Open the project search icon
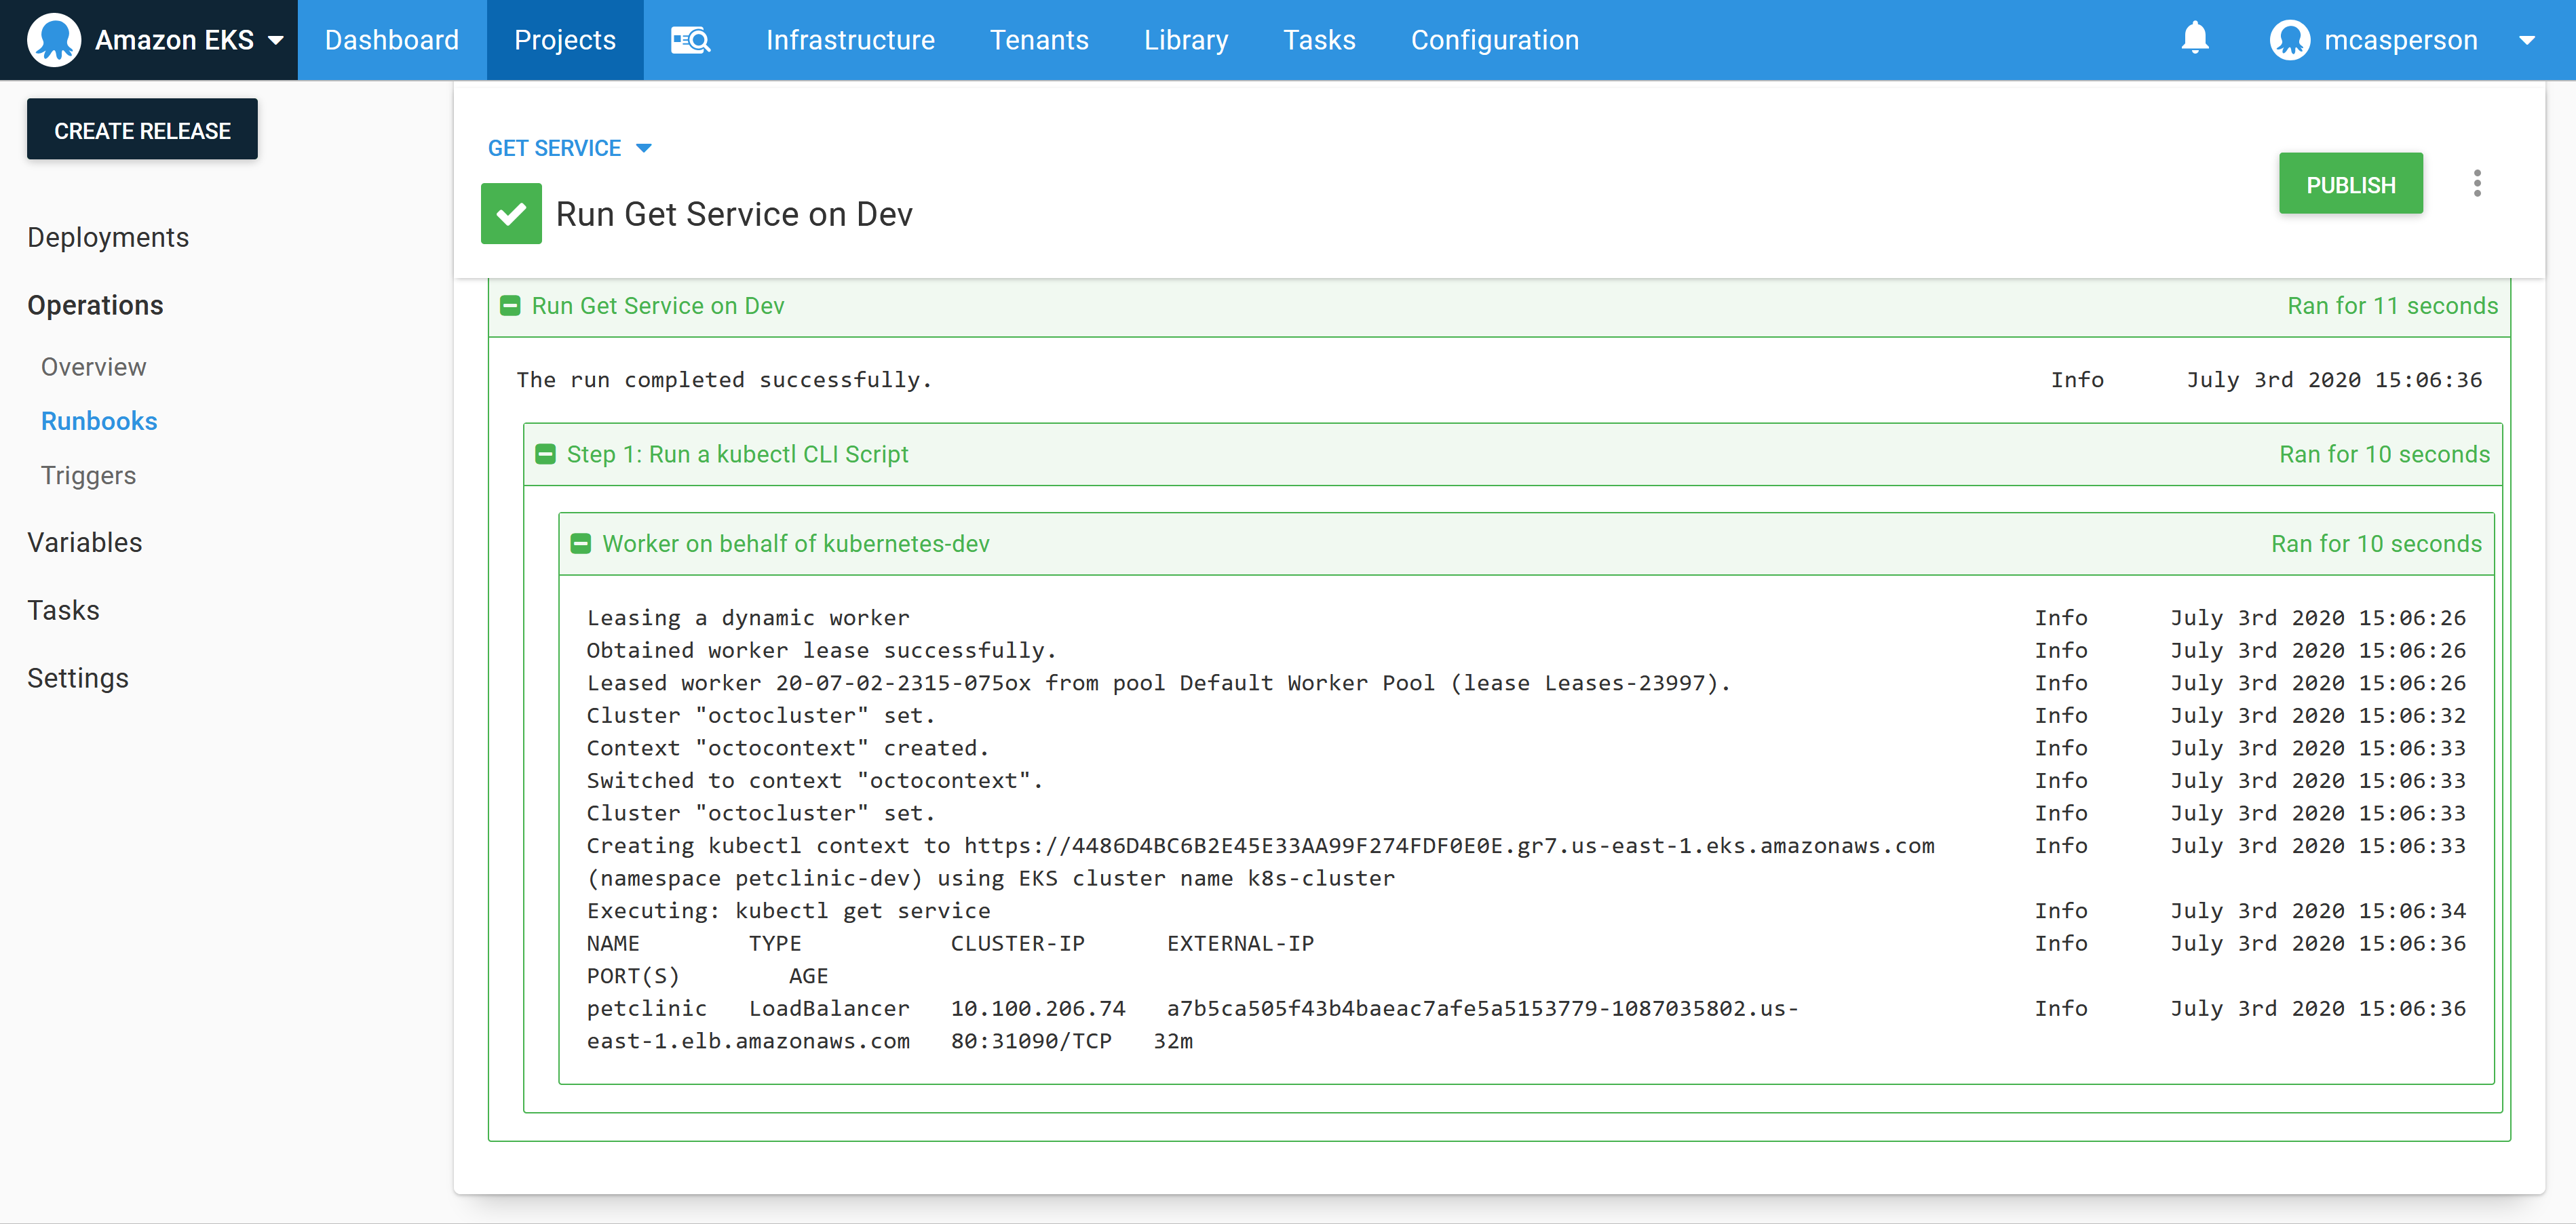2576x1224 pixels. point(690,40)
